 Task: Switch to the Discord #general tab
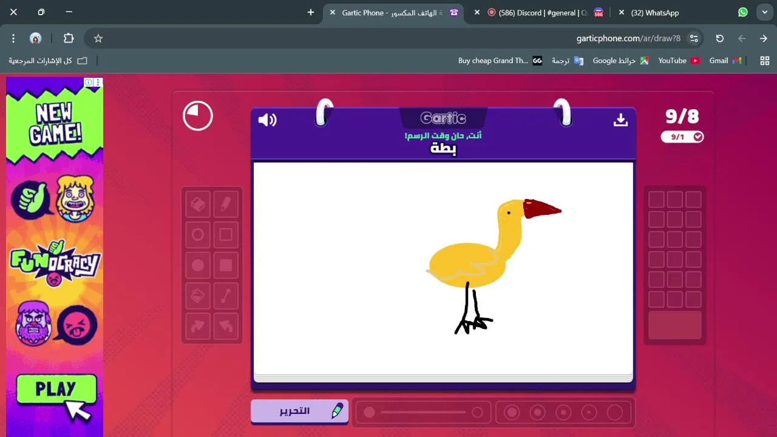tap(539, 12)
